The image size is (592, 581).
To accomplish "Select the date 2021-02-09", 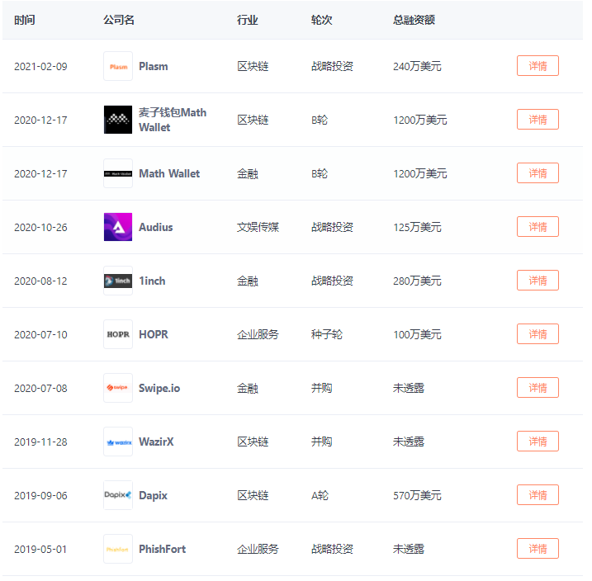I will click(x=40, y=66).
